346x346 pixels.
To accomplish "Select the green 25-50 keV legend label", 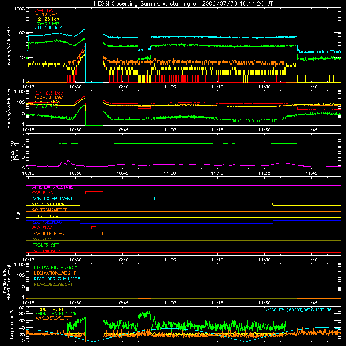I will (x=48, y=23).
